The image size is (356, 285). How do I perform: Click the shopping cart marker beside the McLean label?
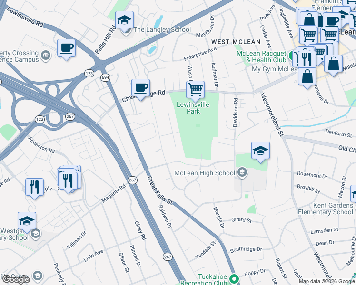pyautogui.click(x=330, y=35)
